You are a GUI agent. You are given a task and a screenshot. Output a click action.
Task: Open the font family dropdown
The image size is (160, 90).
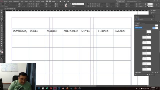coord(11,4)
